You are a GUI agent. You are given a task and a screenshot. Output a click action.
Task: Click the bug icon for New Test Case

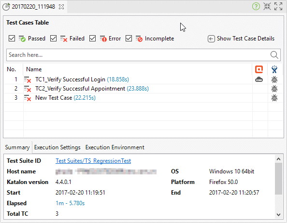(274, 98)
